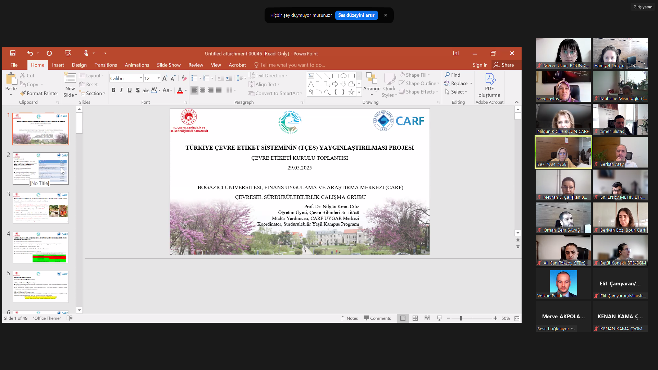Screen dimensions: 658x370
Task: Open the Calibri font name dropdown
Action: click(141, 78)
